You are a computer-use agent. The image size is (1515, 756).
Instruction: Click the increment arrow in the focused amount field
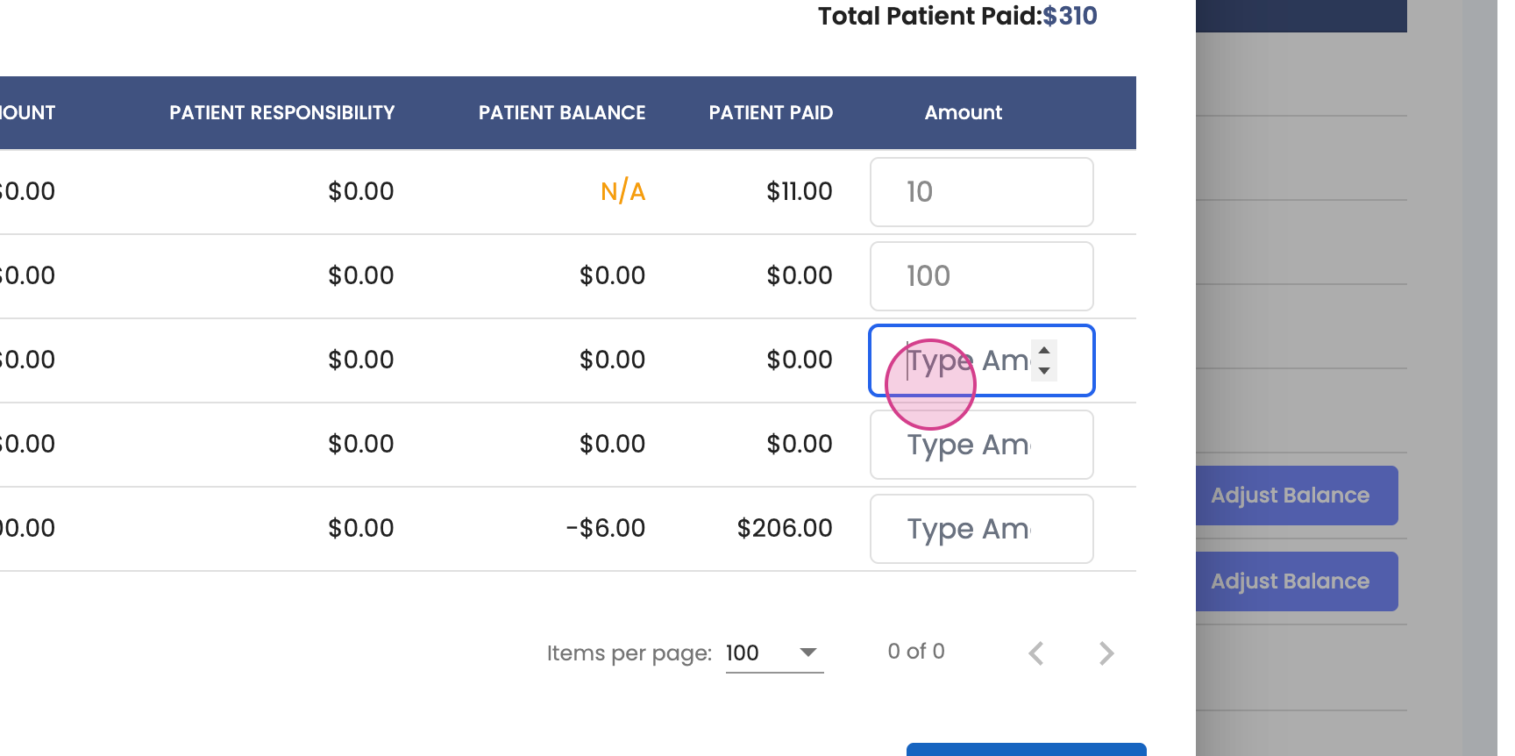tap(1044, 351)
